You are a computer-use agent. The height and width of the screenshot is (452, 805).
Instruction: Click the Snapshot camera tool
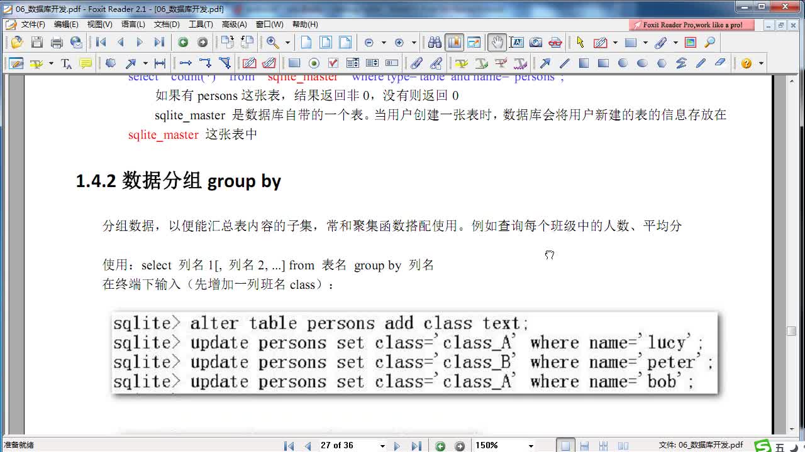(x=536, y=42)
